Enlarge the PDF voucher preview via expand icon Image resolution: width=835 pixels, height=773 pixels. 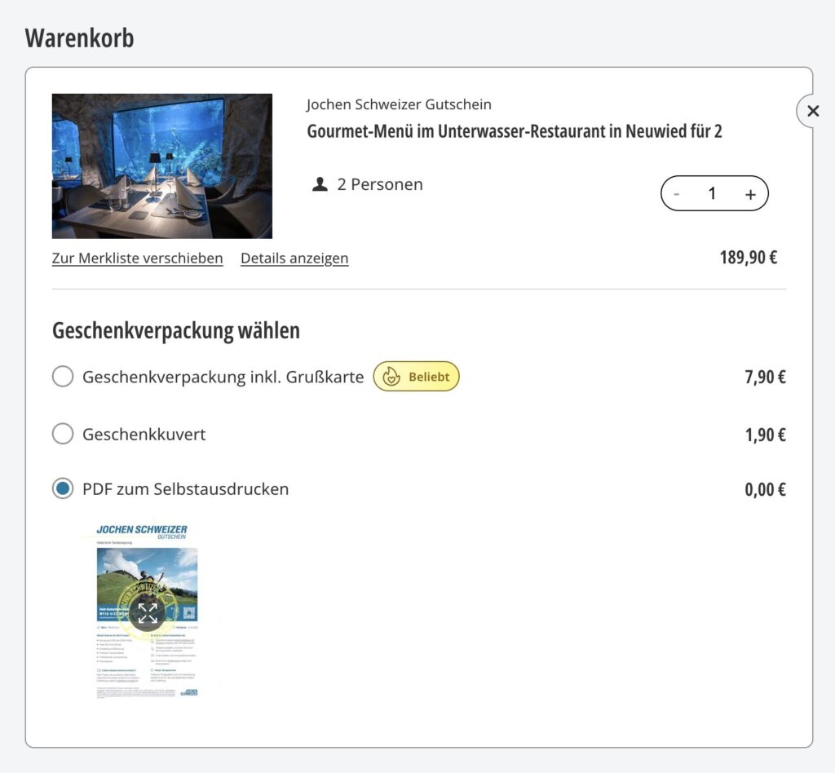point(148,612)
